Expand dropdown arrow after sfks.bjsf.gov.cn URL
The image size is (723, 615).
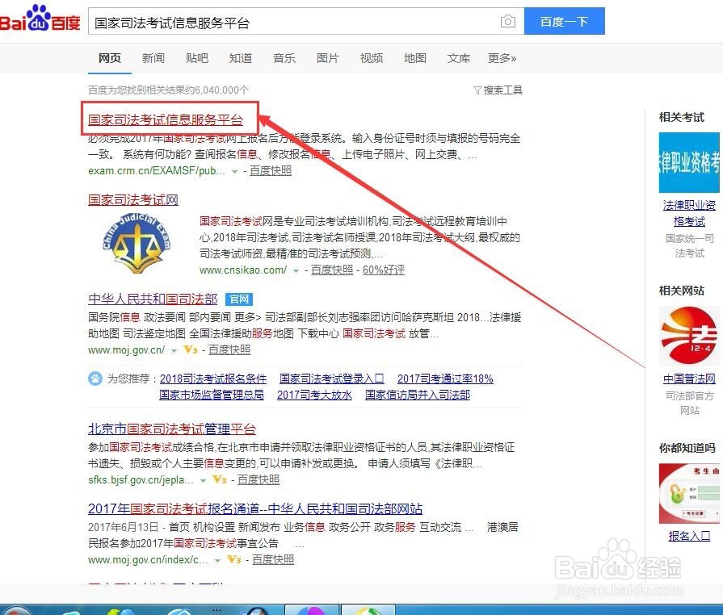coord(203,480)
